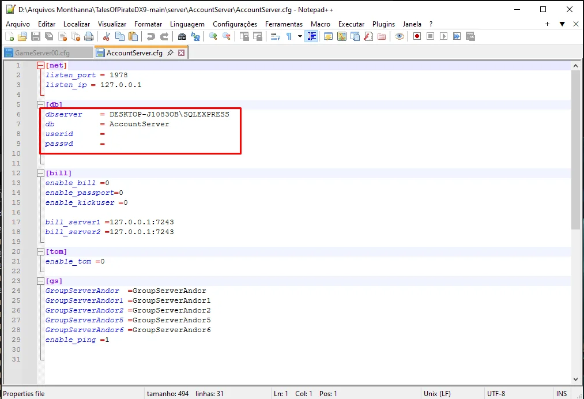Close the AccountServer.cfg tab
The image size is (584, 399).
[181, 52]
